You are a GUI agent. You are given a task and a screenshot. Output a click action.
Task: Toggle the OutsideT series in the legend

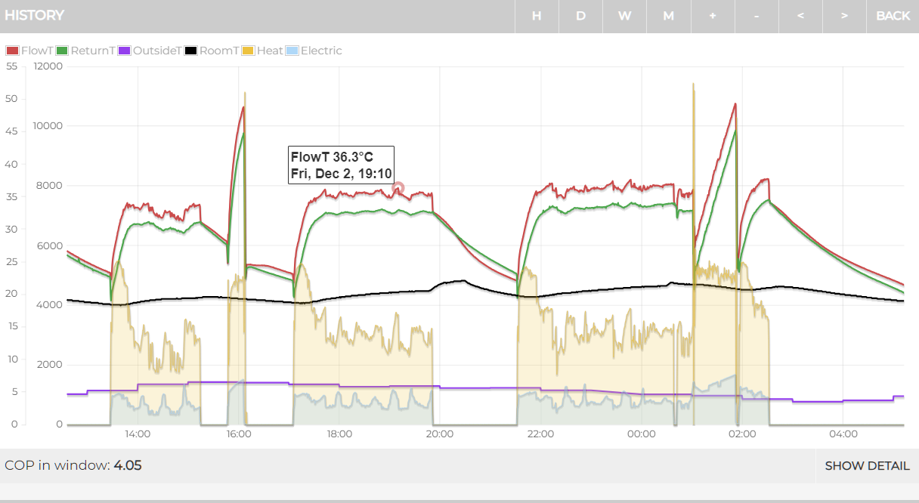(x=150, y=51)
